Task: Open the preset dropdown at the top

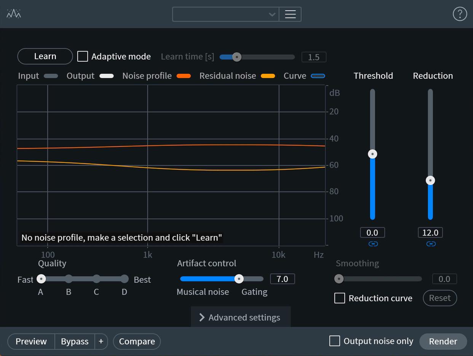Action: click(x=226, y=14)
